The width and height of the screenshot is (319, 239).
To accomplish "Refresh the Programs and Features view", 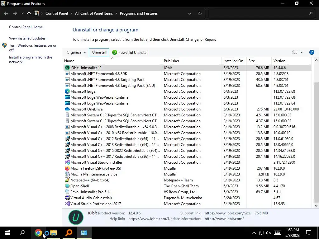I will pos(200,13).
